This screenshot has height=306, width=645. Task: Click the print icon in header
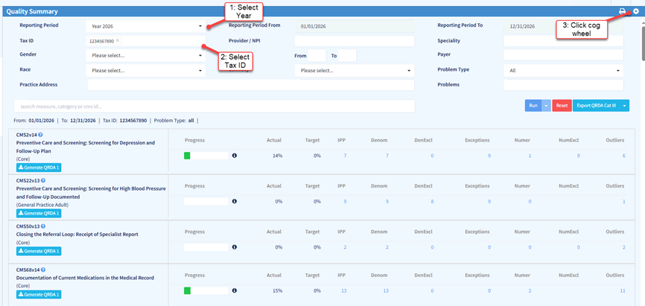tap(623, 11)
